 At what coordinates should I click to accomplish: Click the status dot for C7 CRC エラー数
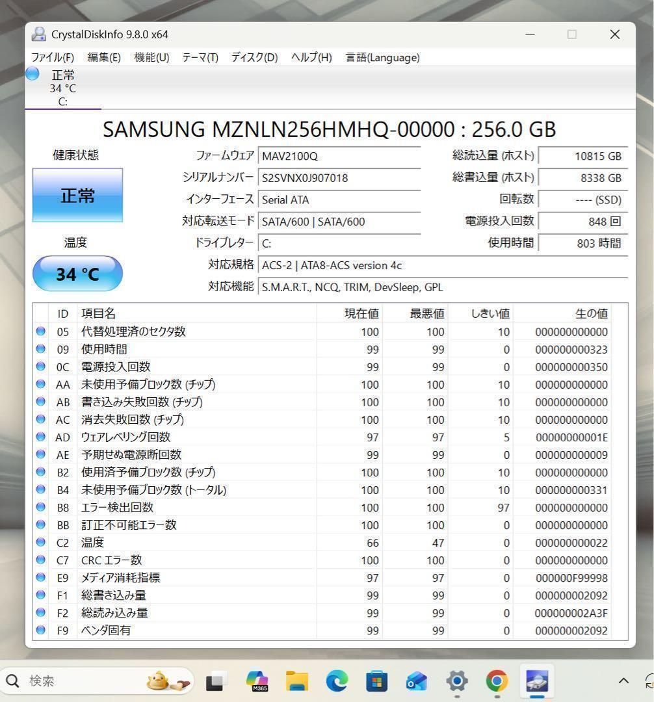coord(41,560)
